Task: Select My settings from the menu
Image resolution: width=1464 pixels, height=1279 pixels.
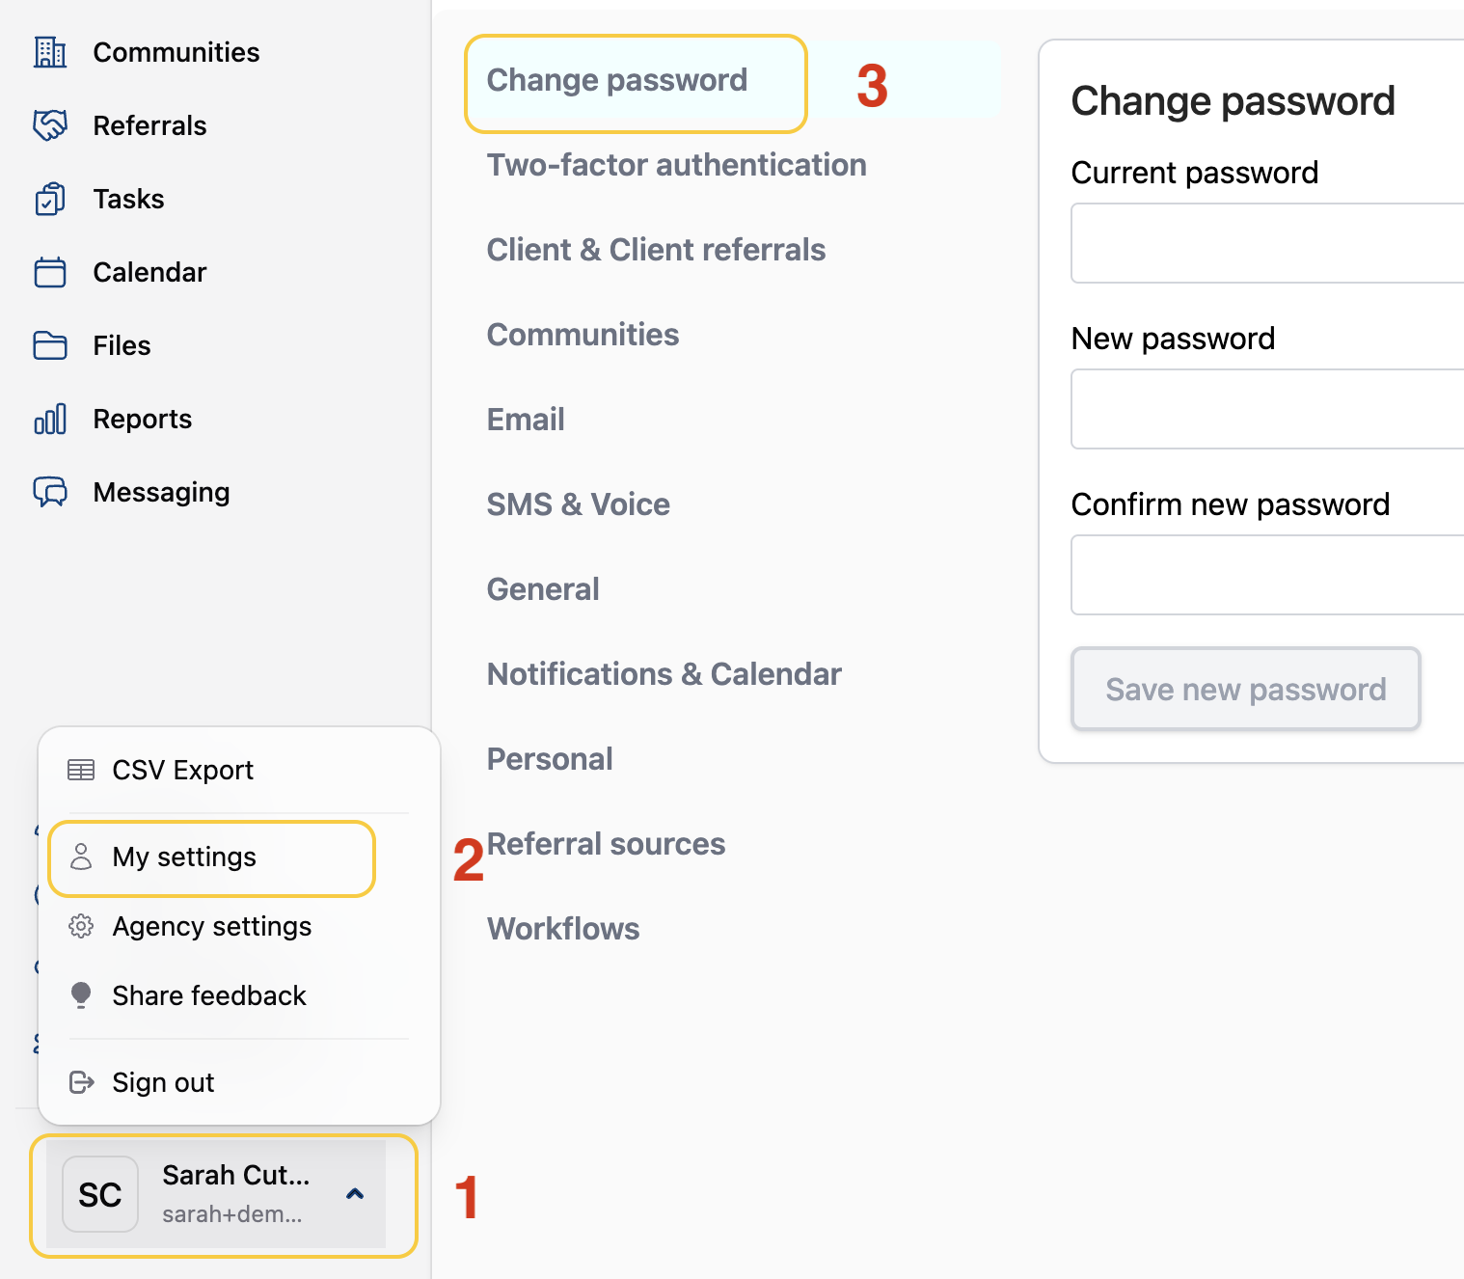Action: click(x=184, y=857)
